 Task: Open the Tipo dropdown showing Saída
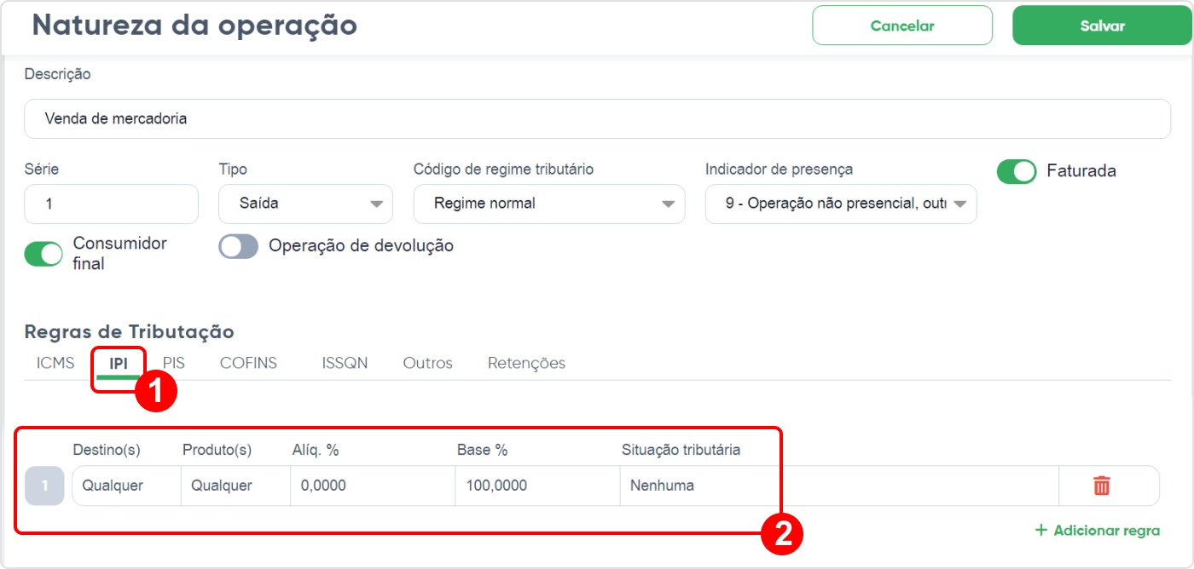(x=305, y=204)
